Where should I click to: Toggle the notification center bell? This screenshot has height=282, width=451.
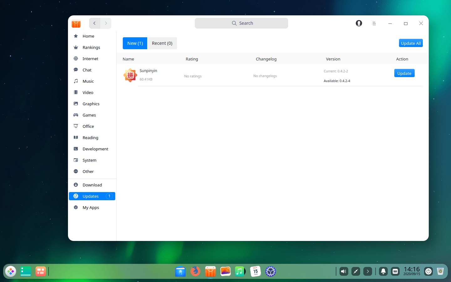(x=383, y=271)
